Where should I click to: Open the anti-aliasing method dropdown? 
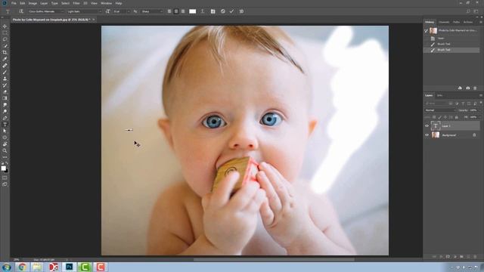point(151,11)
